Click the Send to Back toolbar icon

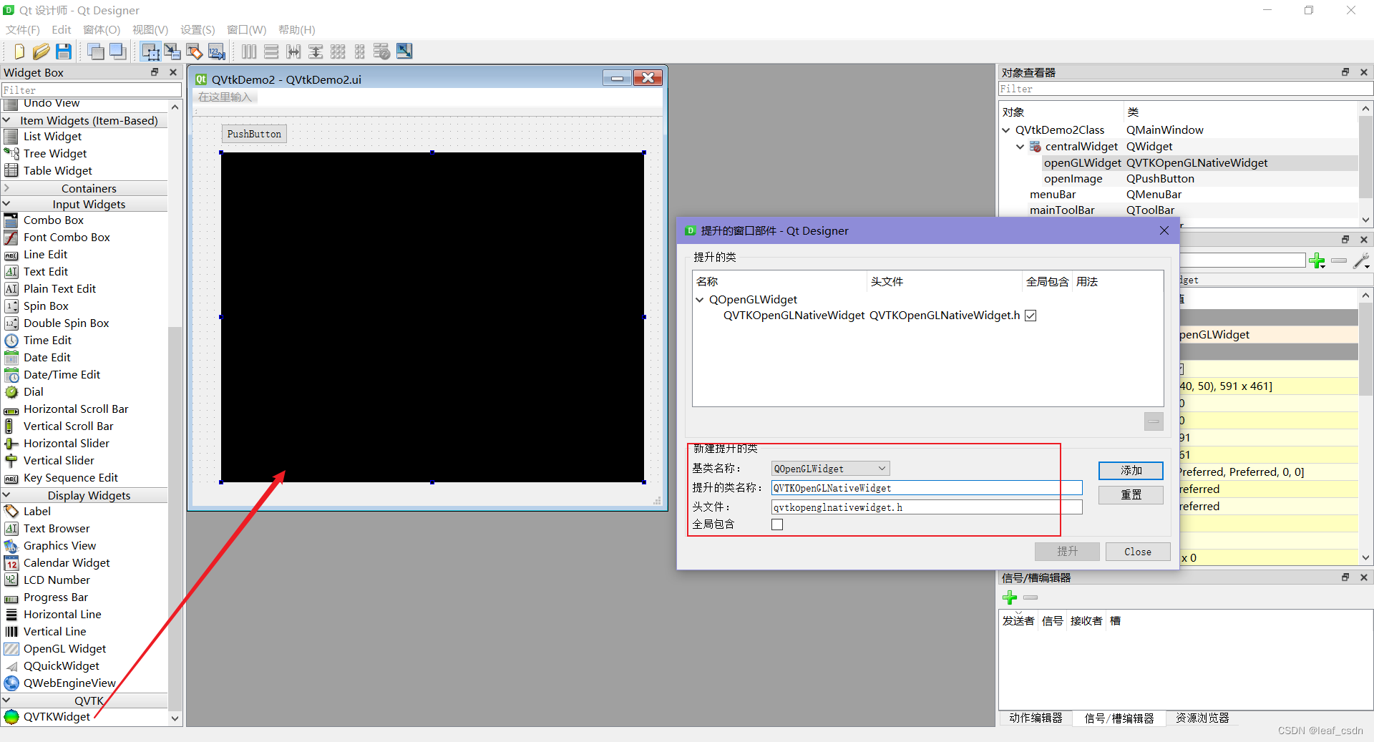click(x=95, y=52)
